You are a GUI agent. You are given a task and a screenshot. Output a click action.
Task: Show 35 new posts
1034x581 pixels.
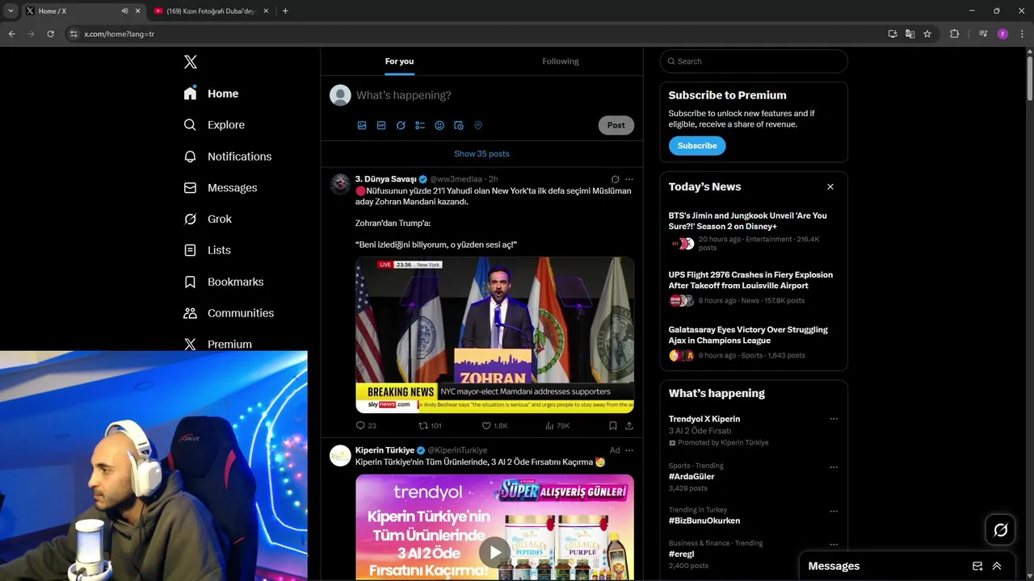[481, 153]
